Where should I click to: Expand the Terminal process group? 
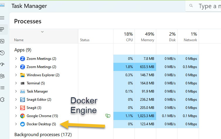coord(16,83)
